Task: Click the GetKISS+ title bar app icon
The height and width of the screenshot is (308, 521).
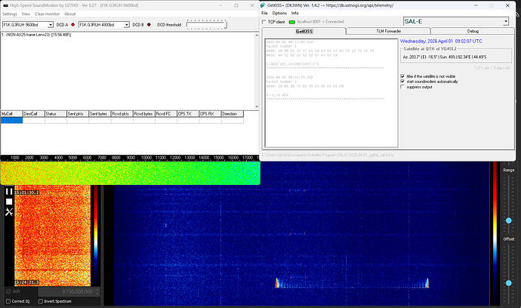Action: [267, 5]
